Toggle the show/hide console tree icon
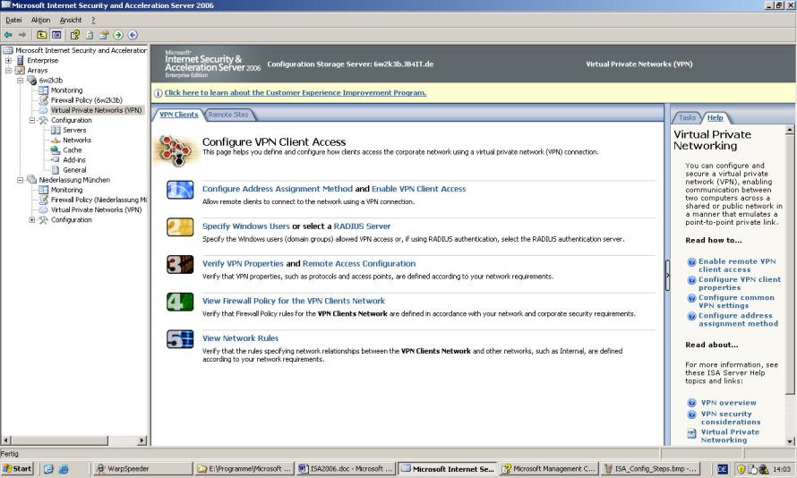Viewport: 797px width, 478px height. tap(56, 35)
